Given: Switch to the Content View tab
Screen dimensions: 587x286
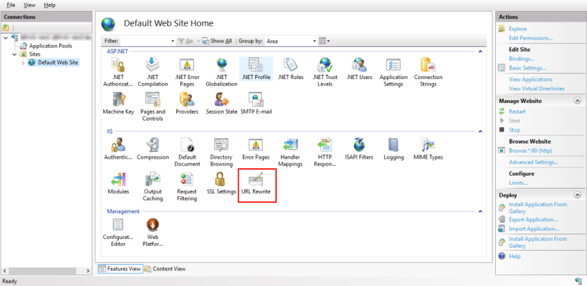Looking at the screenshot, I should tap(165, 269).
